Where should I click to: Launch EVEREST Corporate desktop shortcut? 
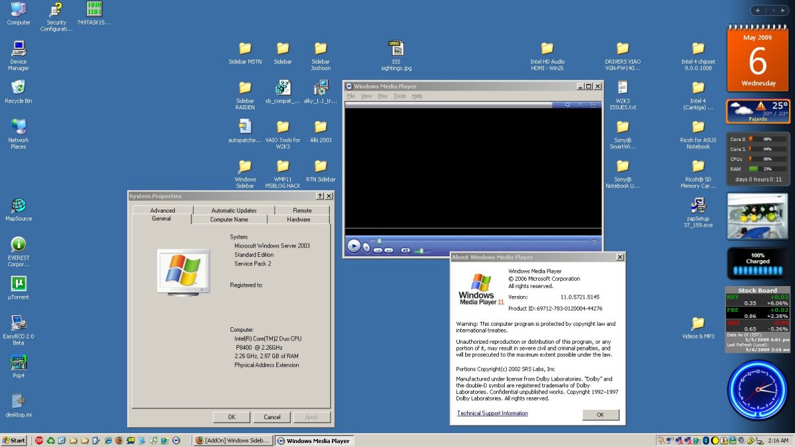tap(19, 252)
